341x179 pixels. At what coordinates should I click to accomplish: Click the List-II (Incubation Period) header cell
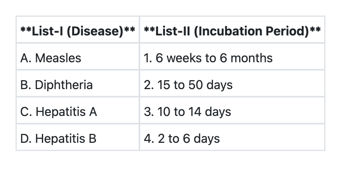[x=232, y=30]
